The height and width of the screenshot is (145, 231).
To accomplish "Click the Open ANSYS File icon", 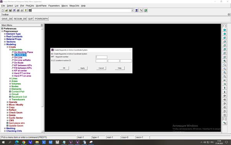I will 7,10.
